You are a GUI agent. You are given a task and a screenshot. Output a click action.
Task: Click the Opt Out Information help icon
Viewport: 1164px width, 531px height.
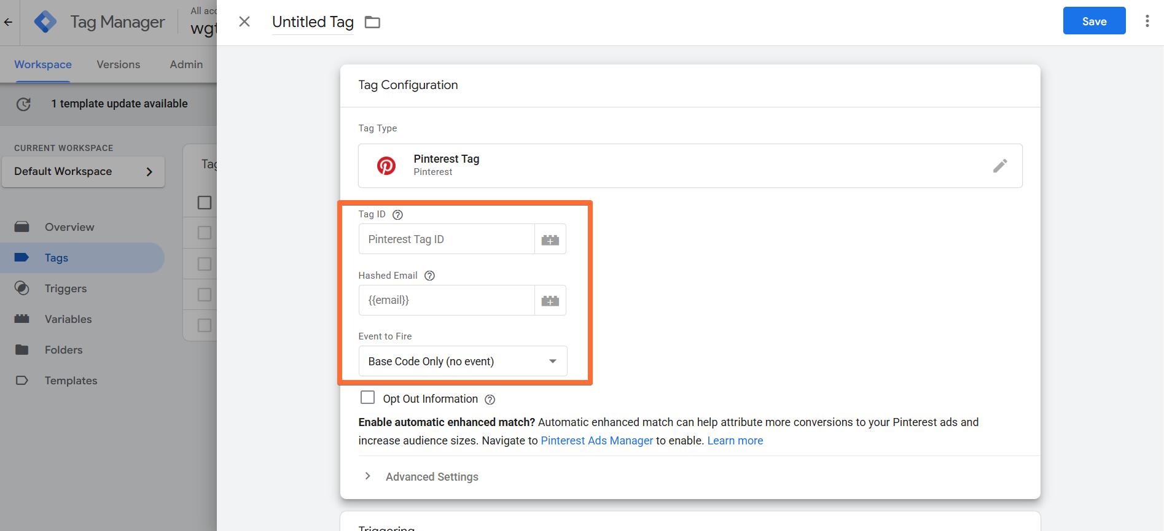coord(490,400)
